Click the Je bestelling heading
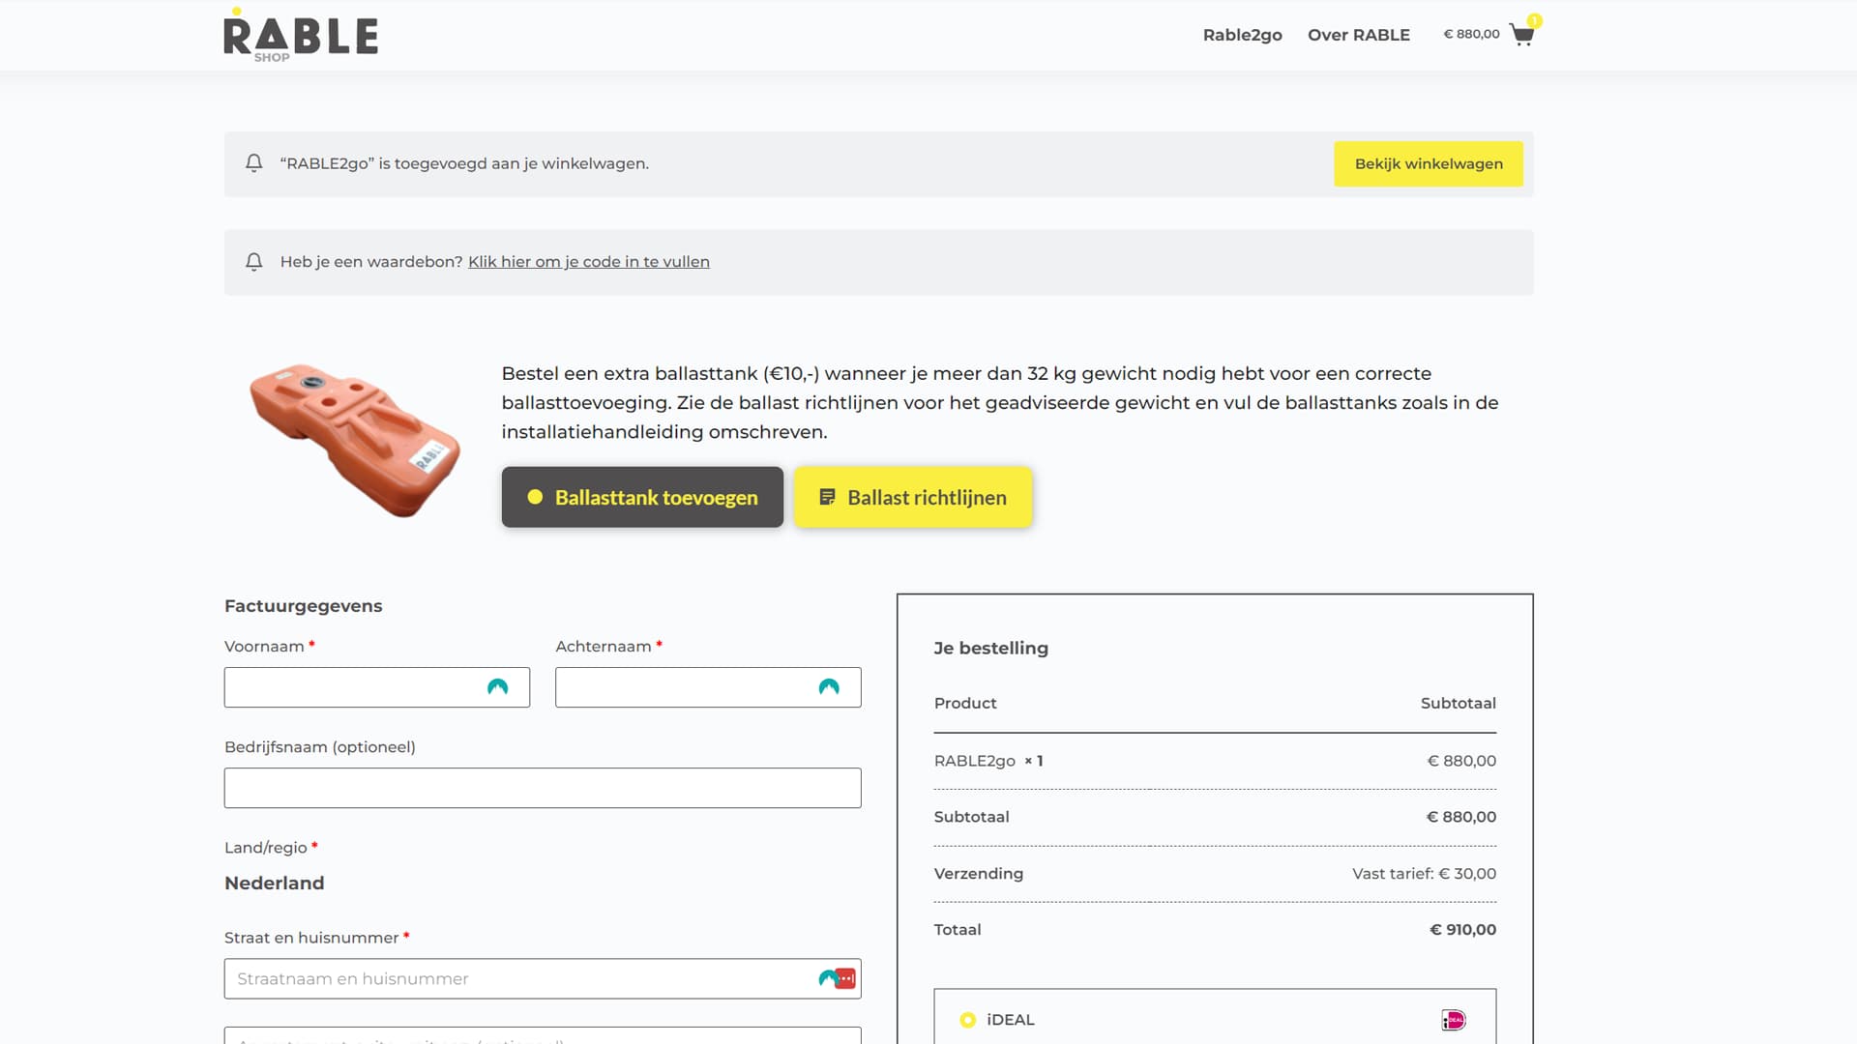This screenshot has width=1857, height=1044. (x=990, y=649)
